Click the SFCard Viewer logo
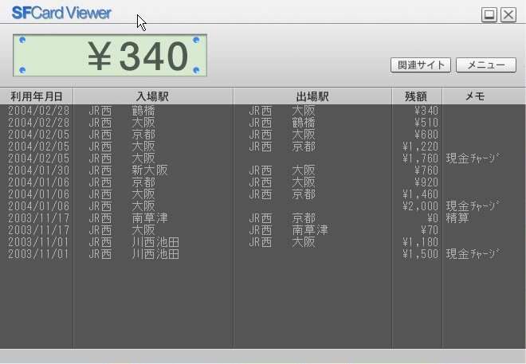The image size is (526, 364). (61, 13)
